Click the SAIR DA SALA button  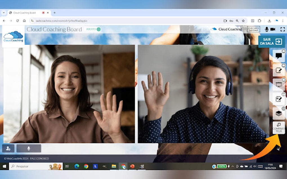[x=271, y=42]
